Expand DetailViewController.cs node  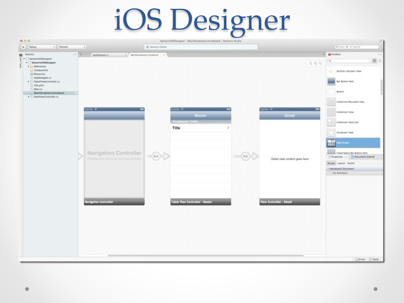click(x=28, y=81)
